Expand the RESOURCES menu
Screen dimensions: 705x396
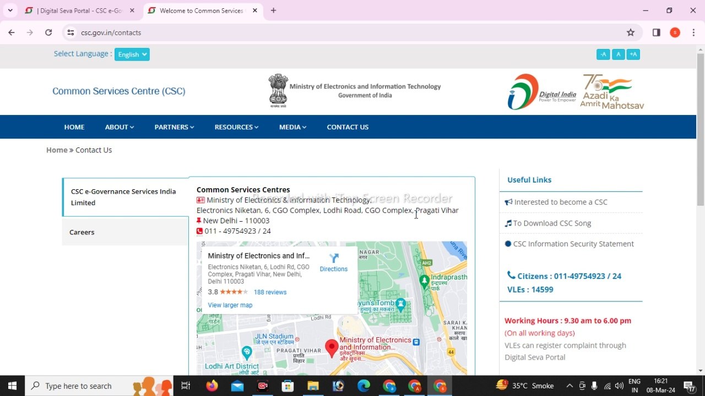click(236, 127)
